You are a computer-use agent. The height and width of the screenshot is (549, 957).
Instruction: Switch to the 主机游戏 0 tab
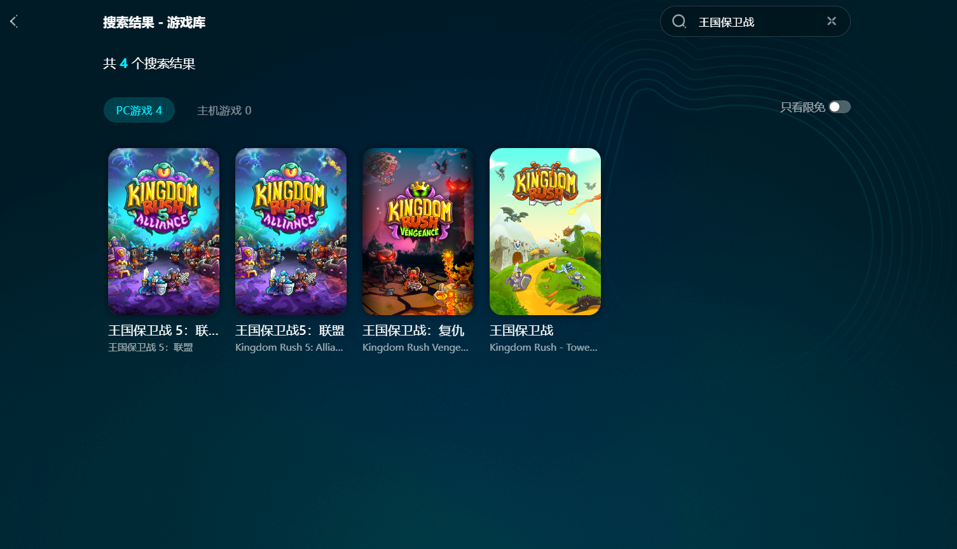pos(224,111)
